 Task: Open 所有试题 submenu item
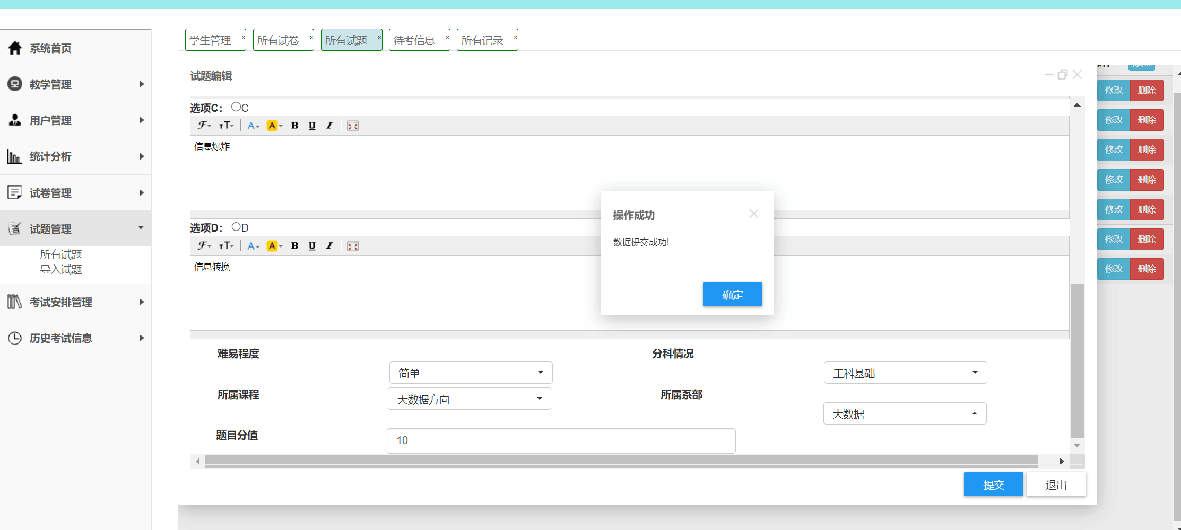(61, 254)
